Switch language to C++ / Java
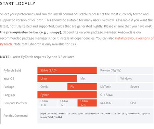 point(125,95)
